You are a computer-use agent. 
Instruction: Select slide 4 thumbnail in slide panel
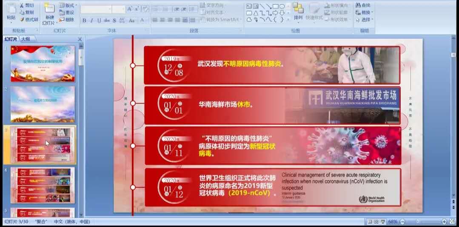pos(43,185)
